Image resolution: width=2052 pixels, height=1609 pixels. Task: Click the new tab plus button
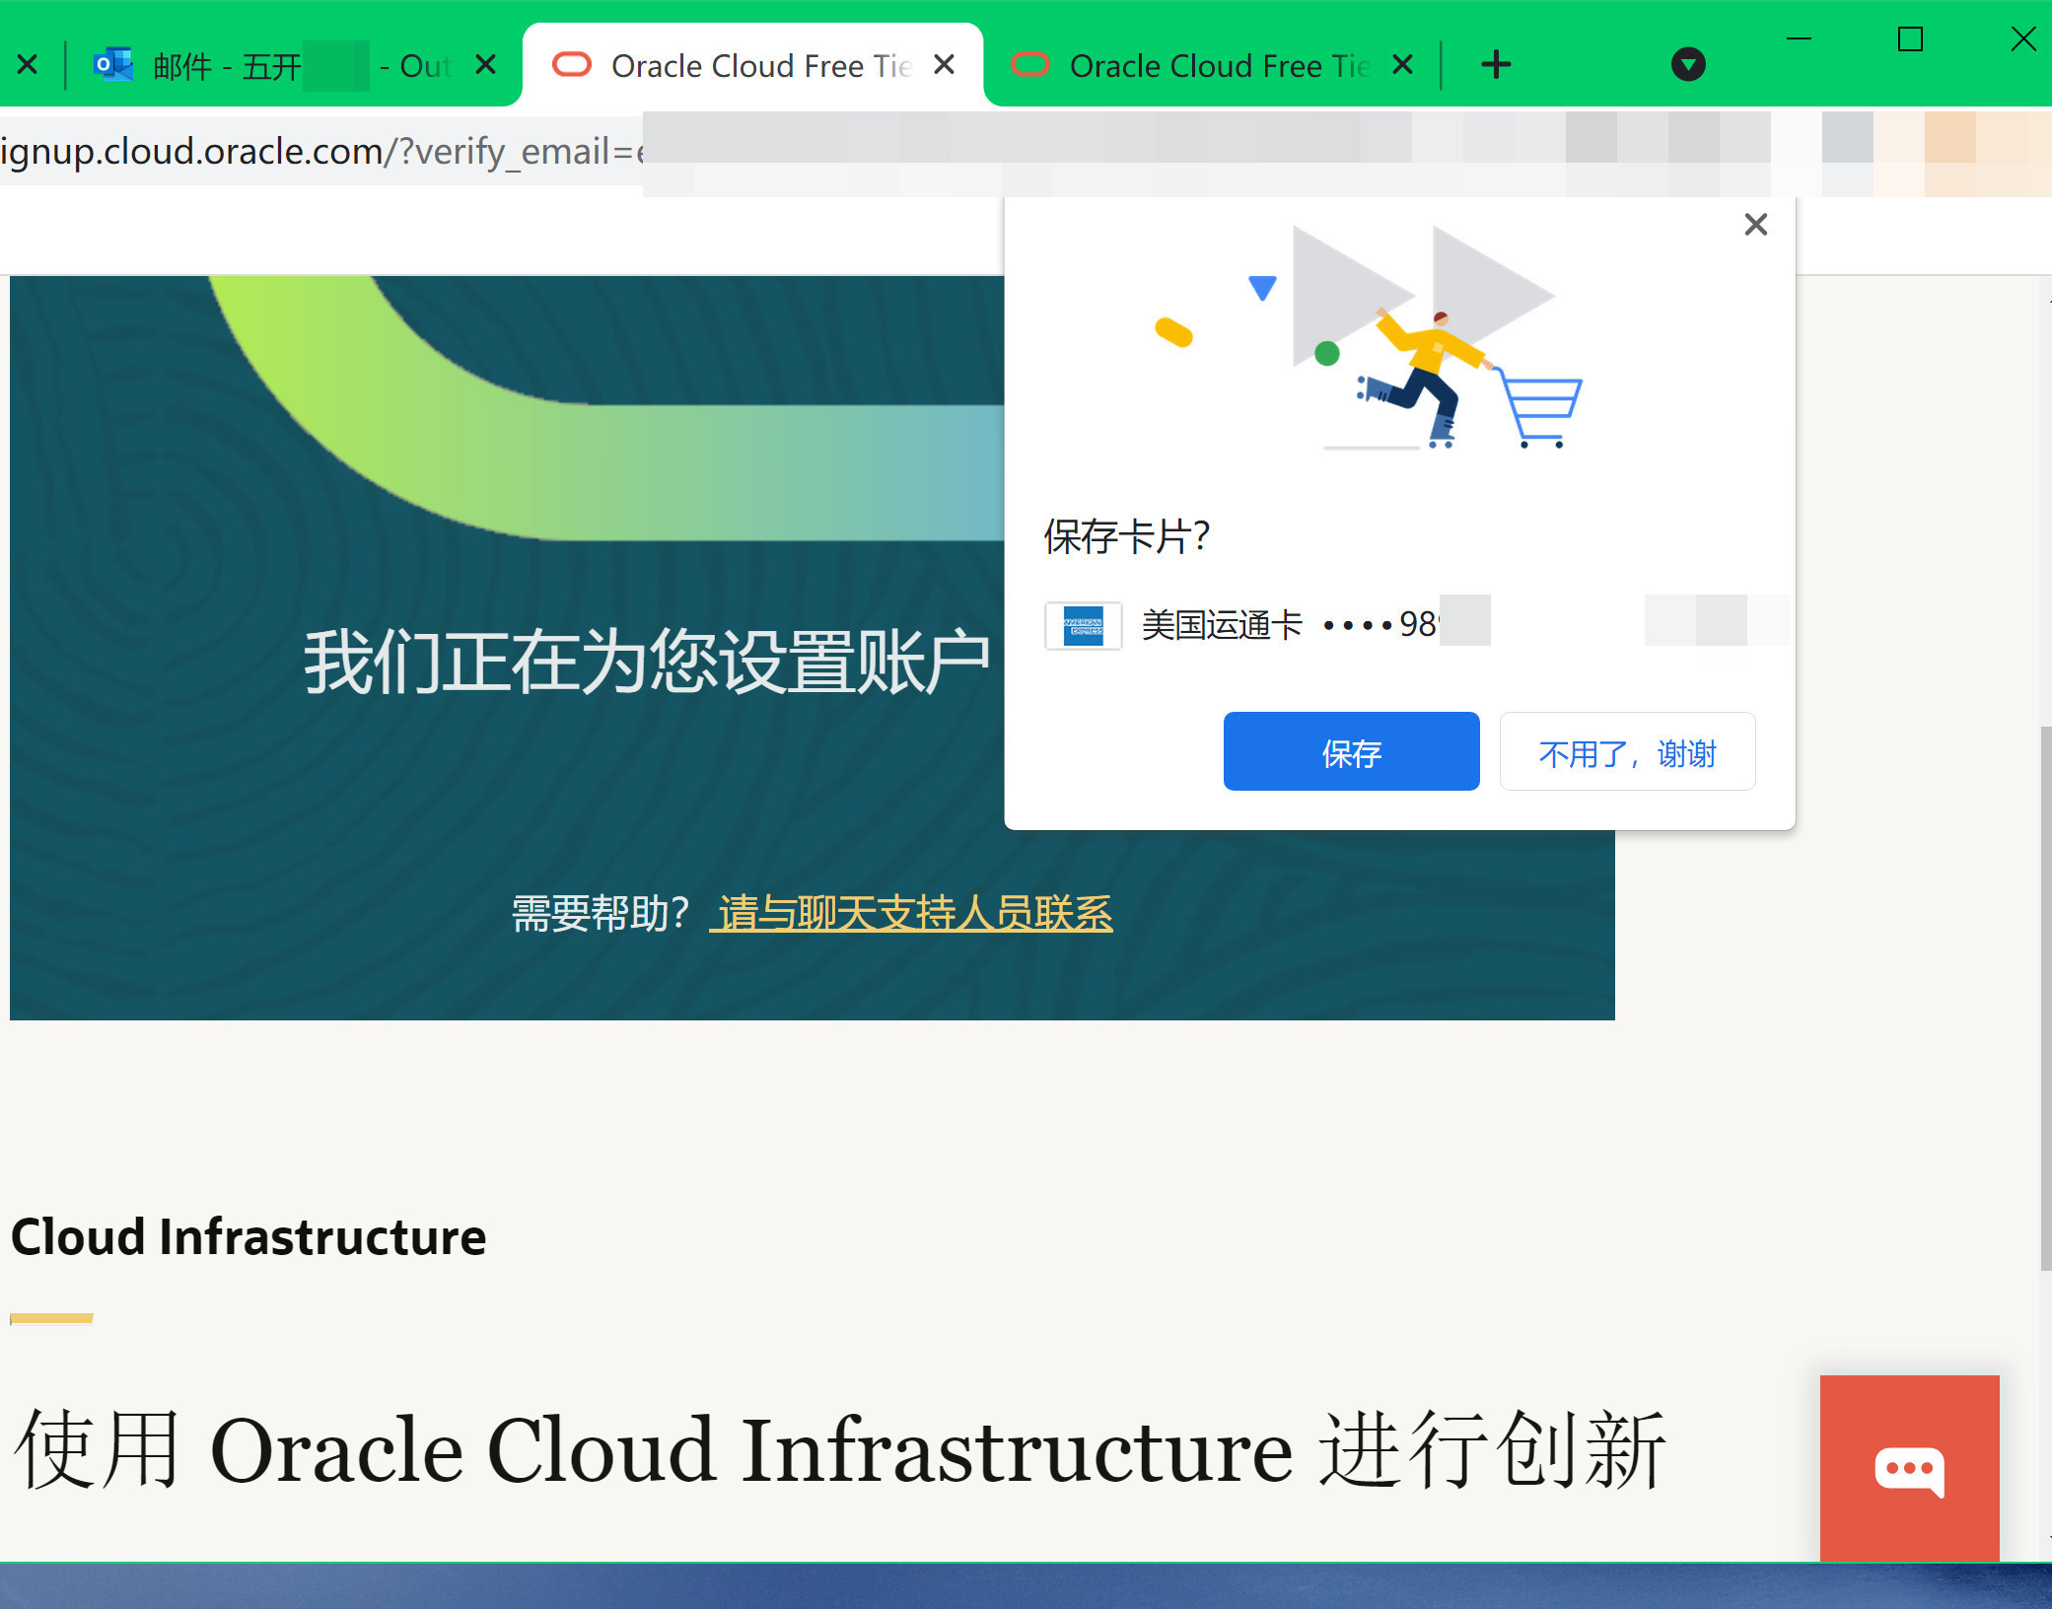1496,67
